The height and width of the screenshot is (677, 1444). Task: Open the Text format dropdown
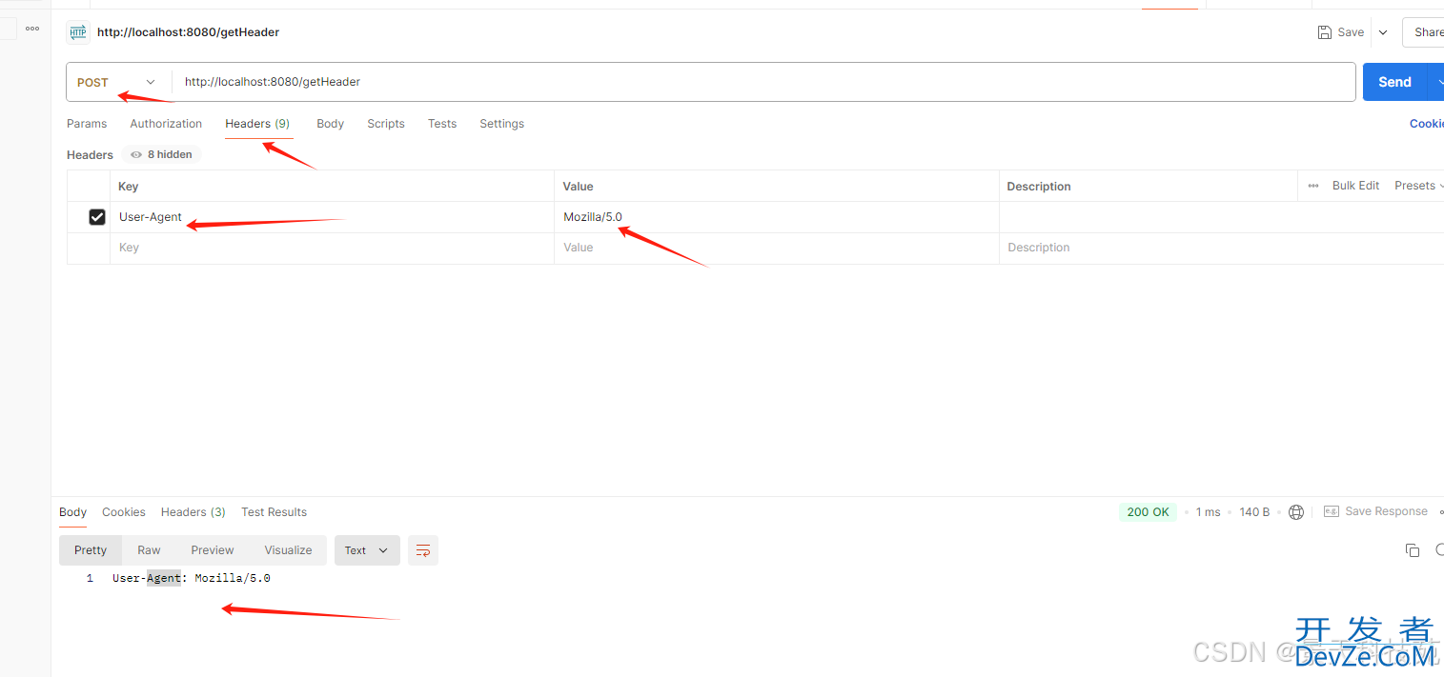coord(367,550)
